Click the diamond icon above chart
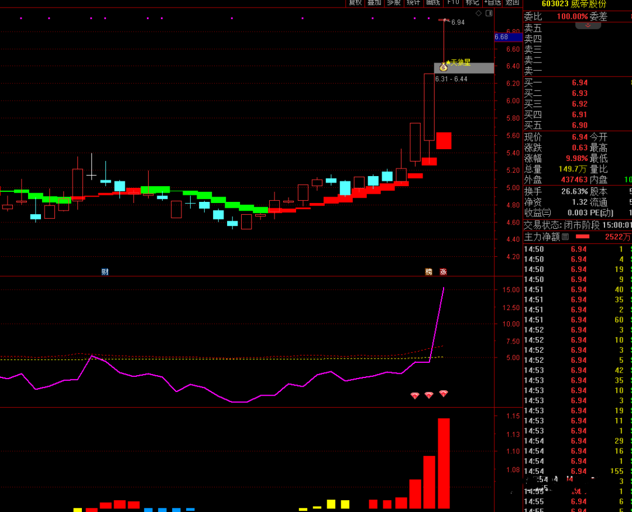Viewport: 632px width, 512px height. point(478,13)
